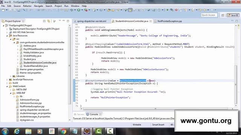Collapse the FirstSpringMVCProject tree node
Image resolution: width=241 pixels, height=135 pixels.
[3, 25]
